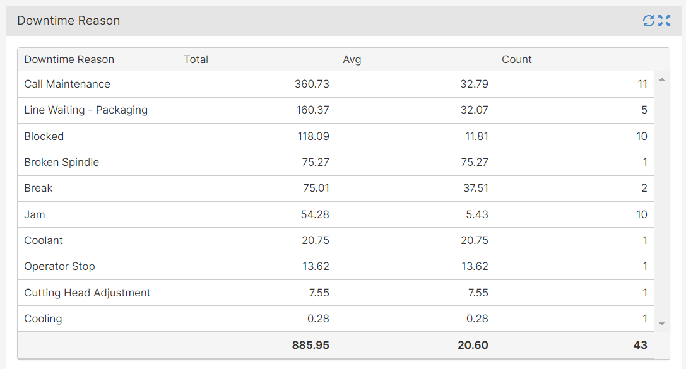Select the Cooling downtime row

tap(44, 319)
